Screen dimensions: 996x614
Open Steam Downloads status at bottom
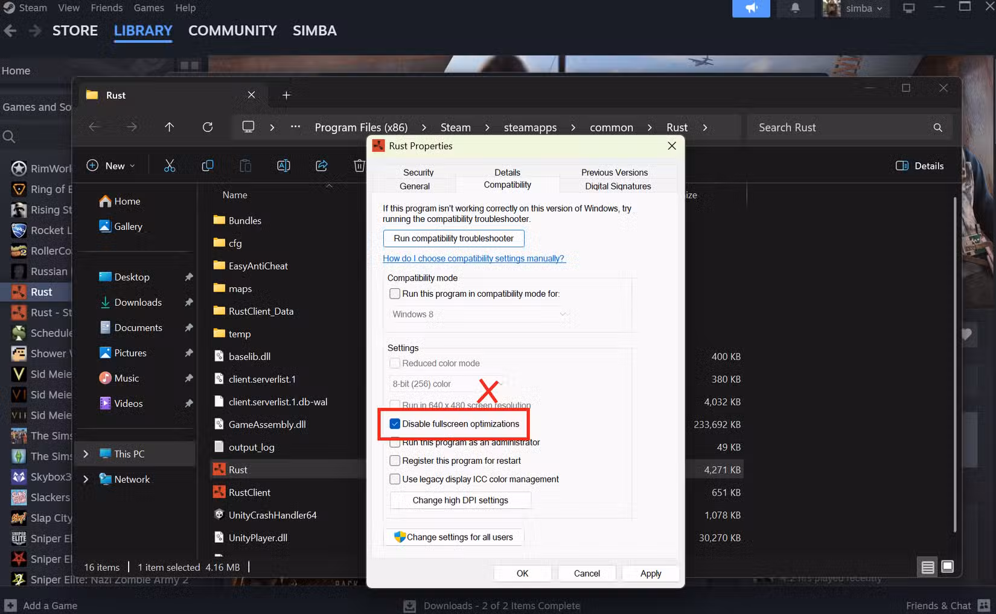(492, 606)
